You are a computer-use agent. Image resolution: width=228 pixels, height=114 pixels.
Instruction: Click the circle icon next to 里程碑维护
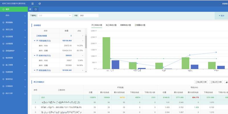3,51
